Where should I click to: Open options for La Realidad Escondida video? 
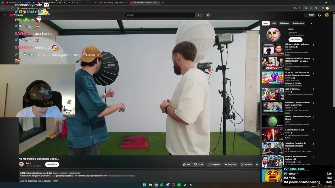coord(313,144)
